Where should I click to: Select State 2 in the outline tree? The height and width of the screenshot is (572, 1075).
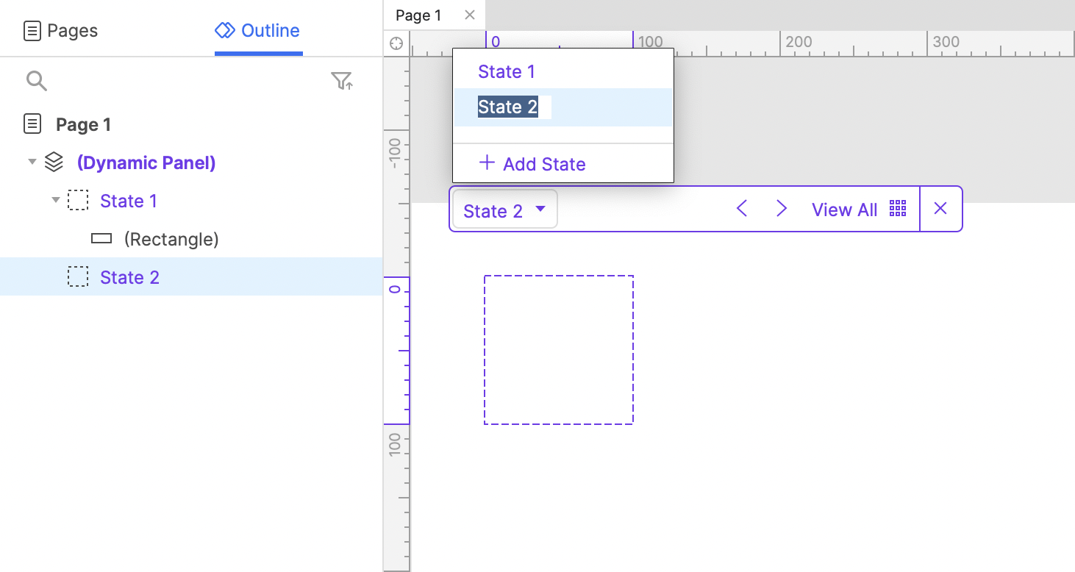(x=129, y=277)
